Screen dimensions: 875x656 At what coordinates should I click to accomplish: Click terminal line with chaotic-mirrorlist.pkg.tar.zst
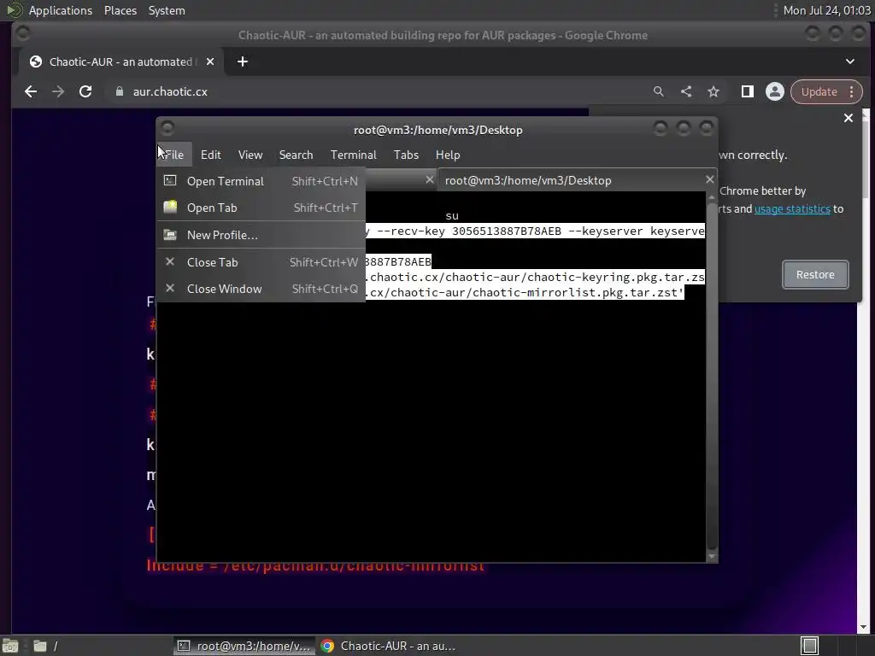(x=525, y=292)
